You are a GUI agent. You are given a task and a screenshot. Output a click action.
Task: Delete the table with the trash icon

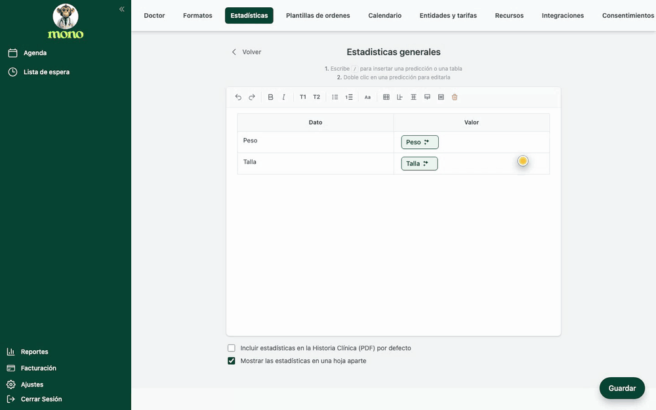pyautogui.click(x=455, y=97)
